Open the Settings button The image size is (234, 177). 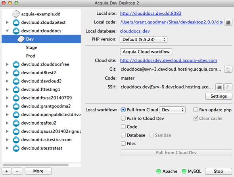219,96
